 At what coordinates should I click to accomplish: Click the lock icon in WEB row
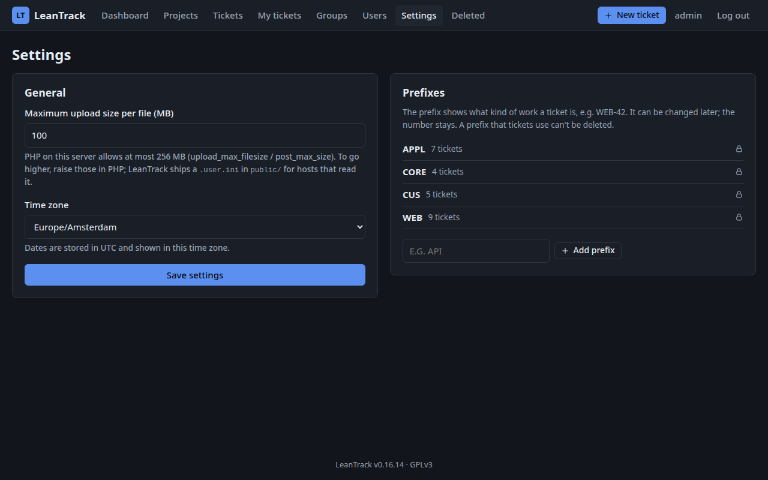[739, 217]
